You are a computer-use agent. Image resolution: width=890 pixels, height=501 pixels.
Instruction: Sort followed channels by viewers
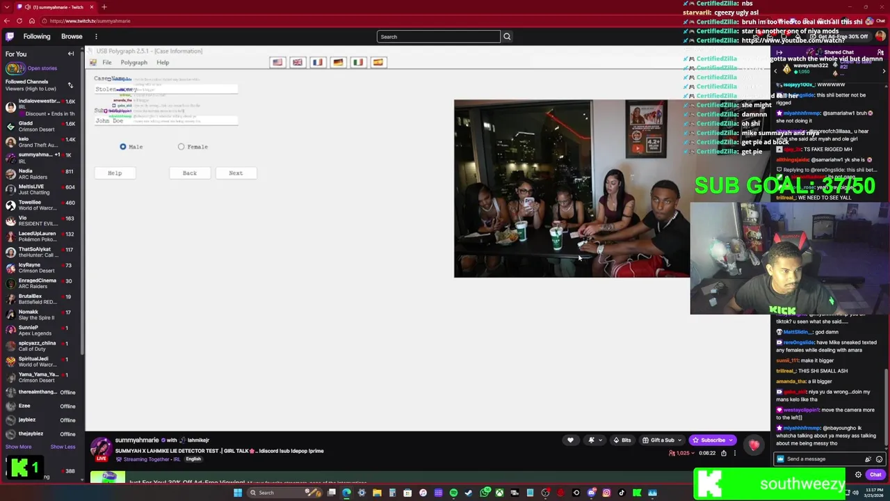coord(70,85)
